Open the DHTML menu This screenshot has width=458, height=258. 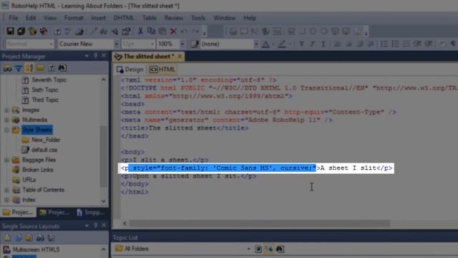coord(124,18)
